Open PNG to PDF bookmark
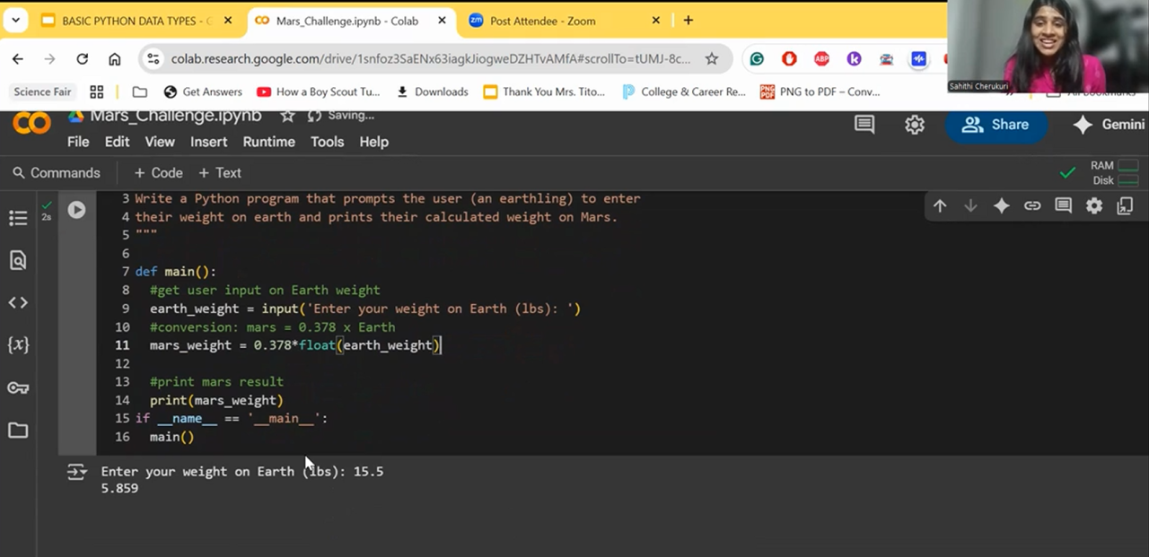The width and height of the screenshot is (1149, 557). point(820,91)
